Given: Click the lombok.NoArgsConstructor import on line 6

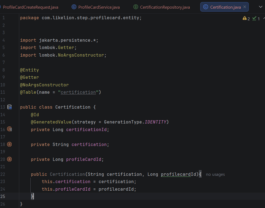Looking at the screenshot, I should (63, 55).
